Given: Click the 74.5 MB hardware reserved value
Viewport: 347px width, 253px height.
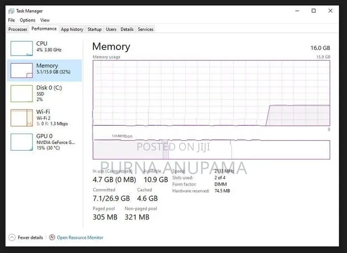Looking at the screenshot, I should click(222, 191).
